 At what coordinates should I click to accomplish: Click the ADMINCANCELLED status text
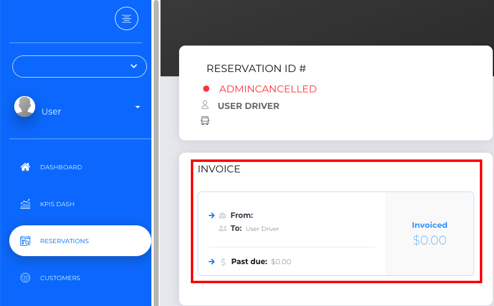click(x=268, y=89)
